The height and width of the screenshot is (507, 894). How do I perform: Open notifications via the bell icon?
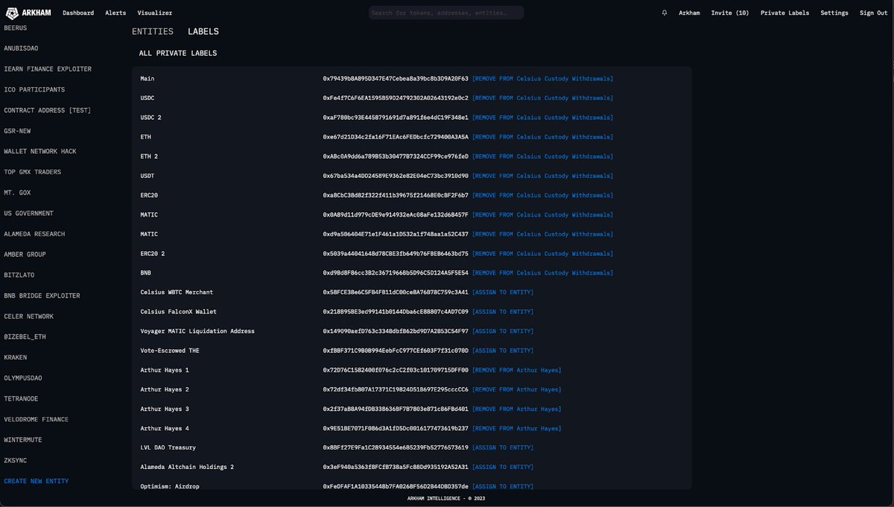coord(663,12)
